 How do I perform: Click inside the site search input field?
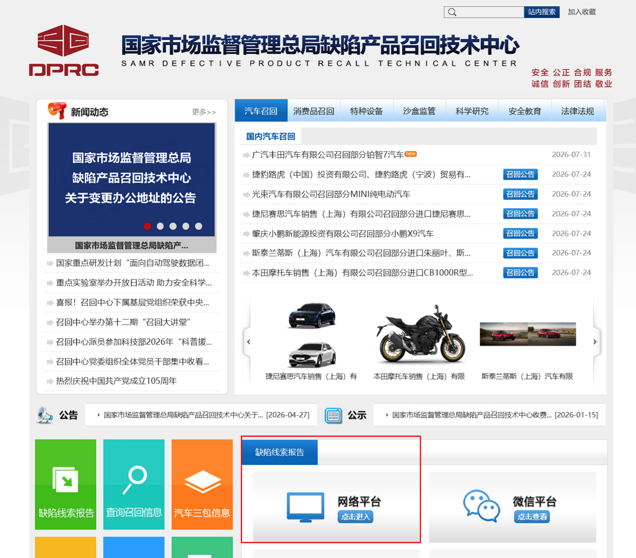coord(484,12)
